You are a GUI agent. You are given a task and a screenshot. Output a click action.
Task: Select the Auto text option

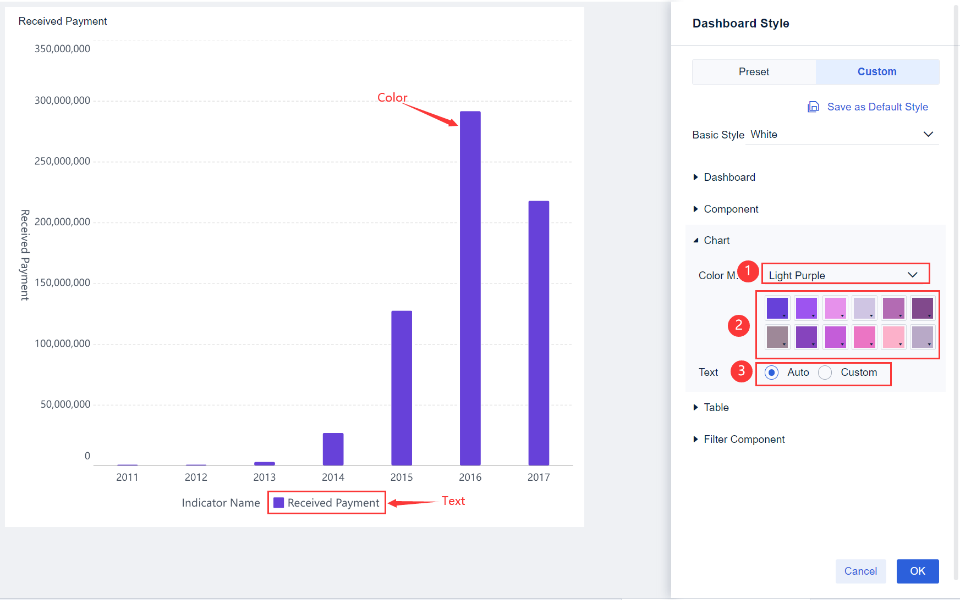pyautogui.click(x=772, y=372)
